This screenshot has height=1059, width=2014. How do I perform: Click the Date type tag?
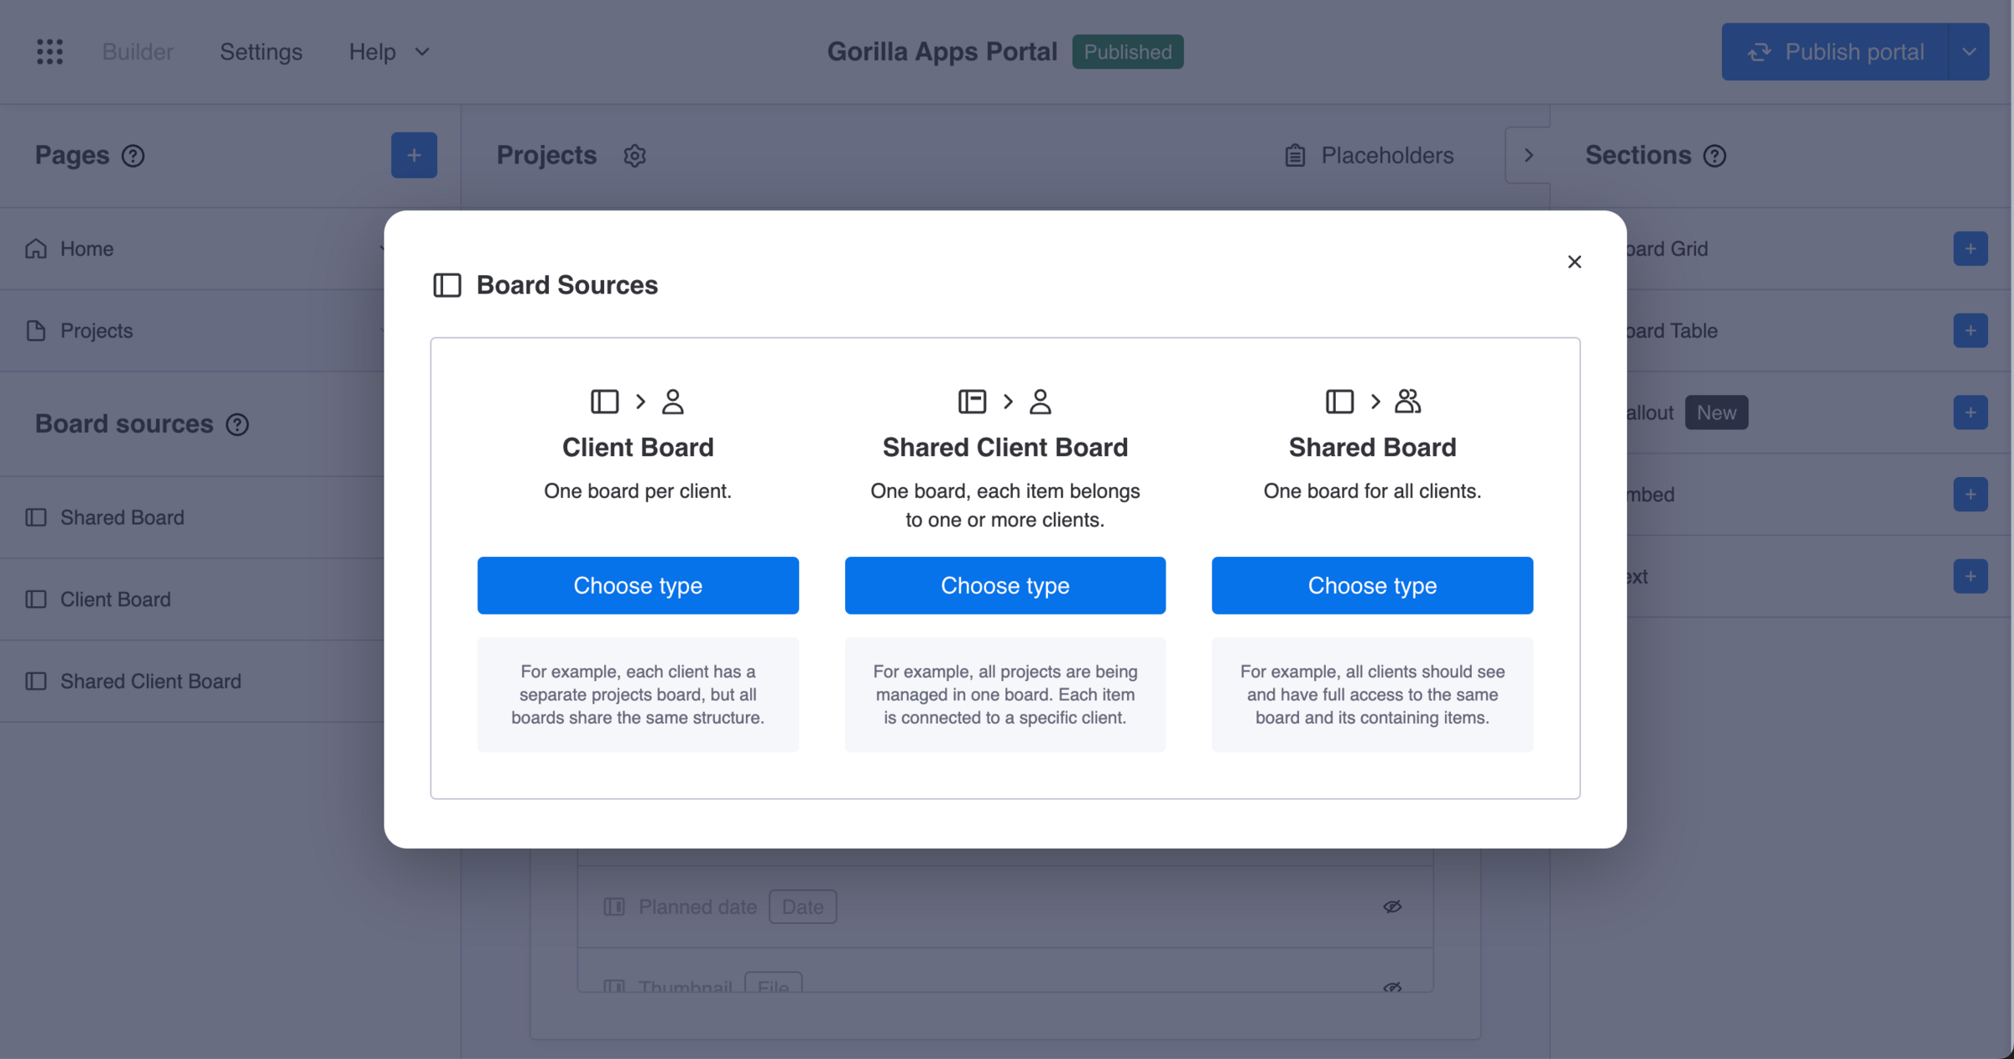[802, 906]
